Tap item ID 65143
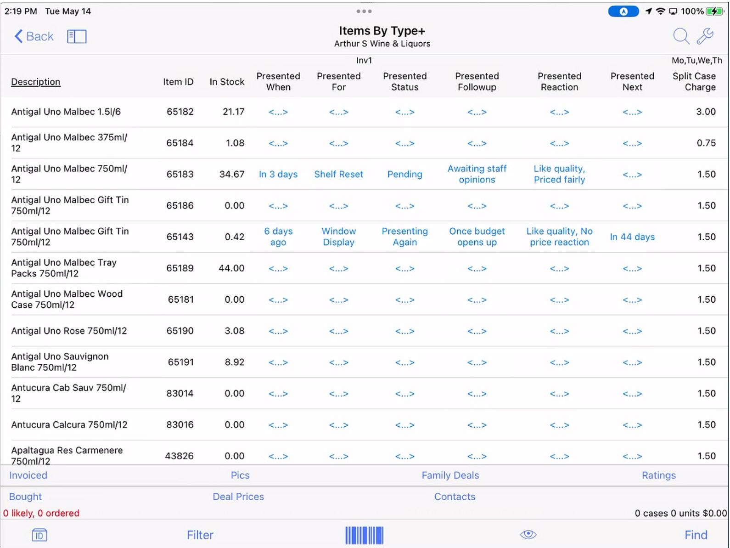Viewport: 730px width, 548px height. (x=180, y=237)
